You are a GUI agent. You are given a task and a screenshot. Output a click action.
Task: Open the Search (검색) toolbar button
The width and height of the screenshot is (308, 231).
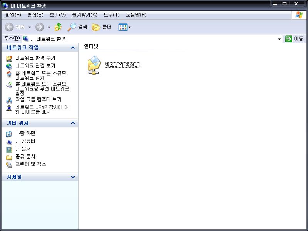tap(77, 27)
